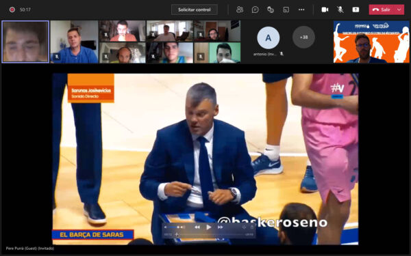This screenshot has width=411, height=256.
Task: Fast-forward the video playback
Action: click(220, 227)
